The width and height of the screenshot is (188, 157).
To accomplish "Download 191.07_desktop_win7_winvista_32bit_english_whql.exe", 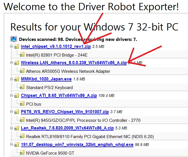I will [x=77, y=145].
